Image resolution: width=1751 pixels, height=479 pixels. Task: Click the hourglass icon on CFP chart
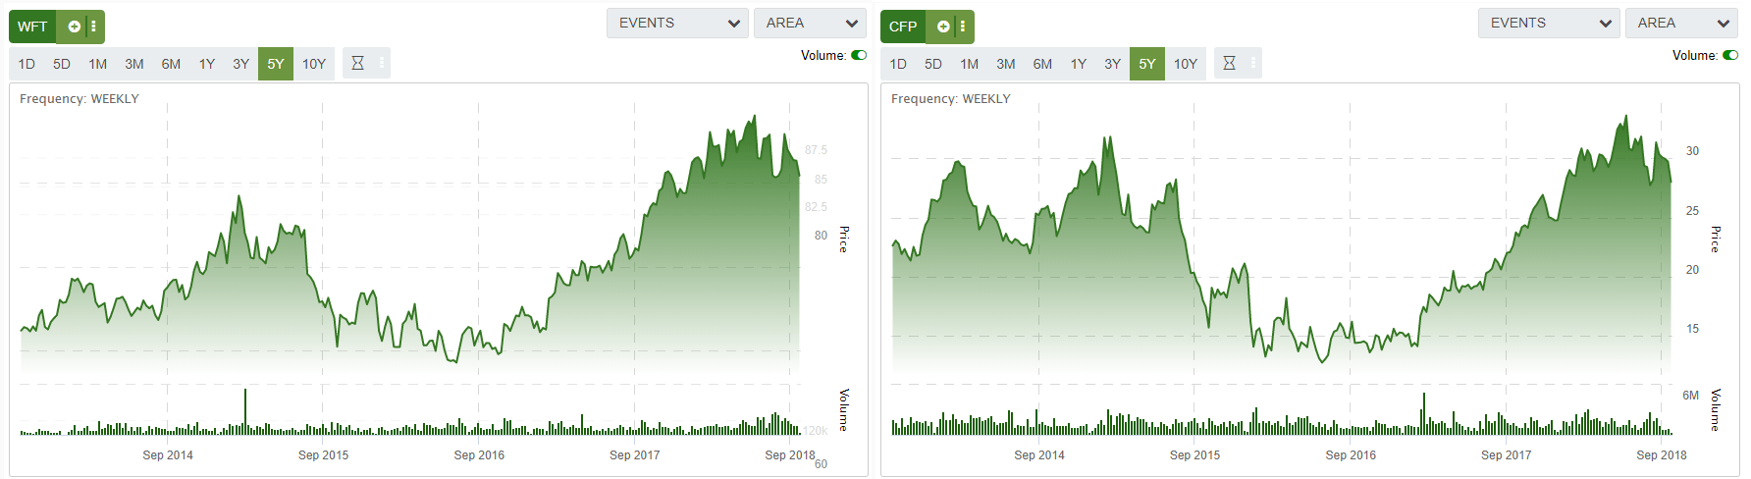1229,64
